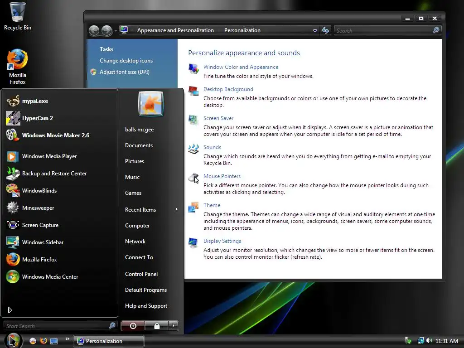
Task: Open Control Panel from Start menu
Action: tap(141, 274)
